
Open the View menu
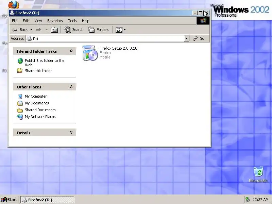coord(38,21)
